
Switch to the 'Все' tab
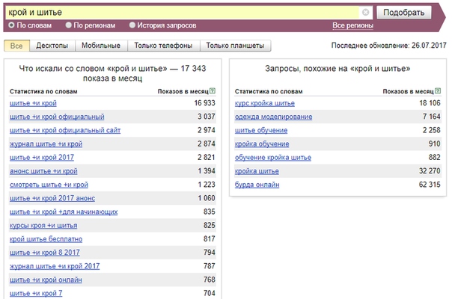click(16, 46)
